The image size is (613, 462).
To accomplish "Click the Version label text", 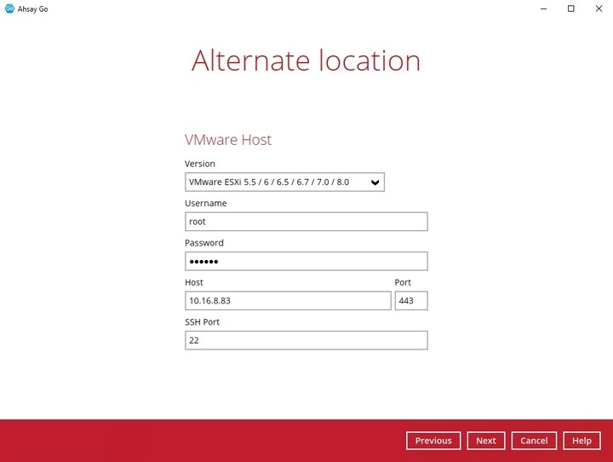I will click(x=200, y=164).
